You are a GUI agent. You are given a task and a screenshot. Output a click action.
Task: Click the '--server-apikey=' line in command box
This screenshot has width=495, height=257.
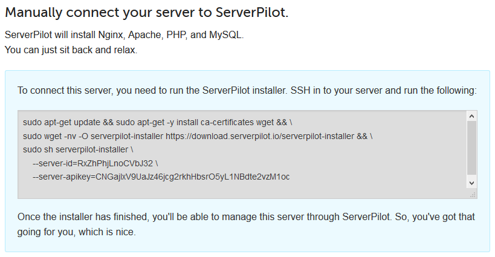[161, 177]
